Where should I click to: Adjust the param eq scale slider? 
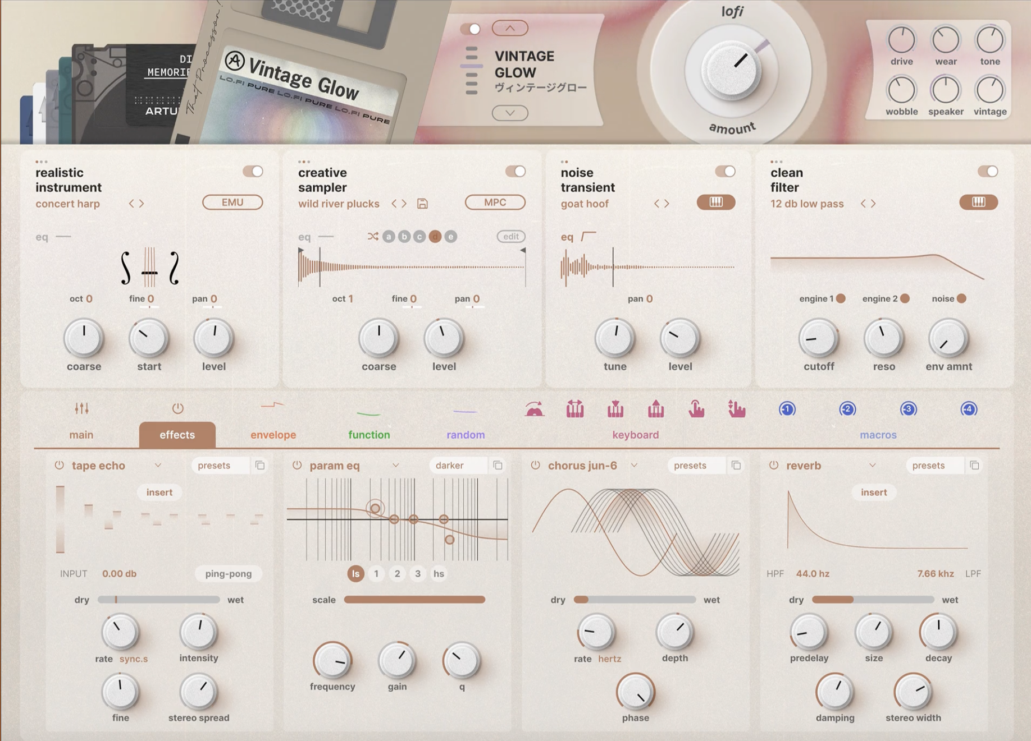coord(414,600)
